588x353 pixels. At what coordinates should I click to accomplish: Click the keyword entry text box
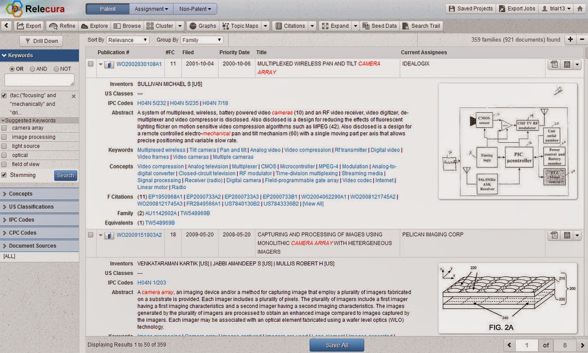point(39,80)
